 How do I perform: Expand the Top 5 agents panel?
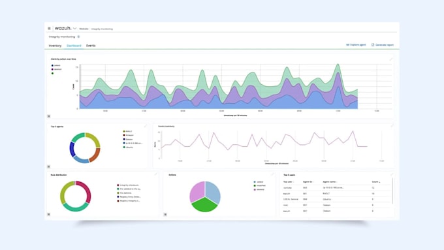point(146,126)
